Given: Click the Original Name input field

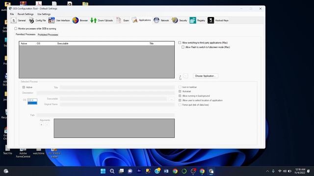Looking at the screenshot, I should click(117, 104).
